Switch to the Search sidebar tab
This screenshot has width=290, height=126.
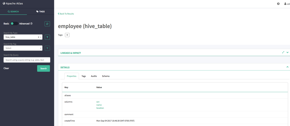13,12
